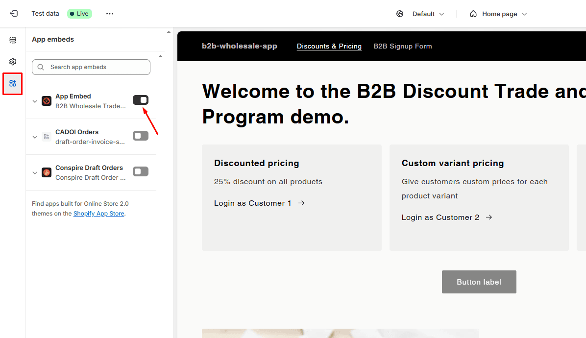586x338 pixels.
Task: Click the draft-order-invoice-s... subtitle
Action: pyautogui.click(x=90, y=142)
